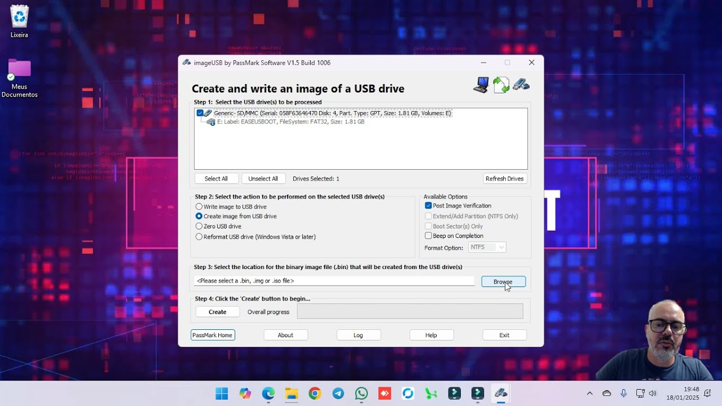Minimize the imageUSB window
The height and width of the screenshot is (406, 722).
point(483,63)
